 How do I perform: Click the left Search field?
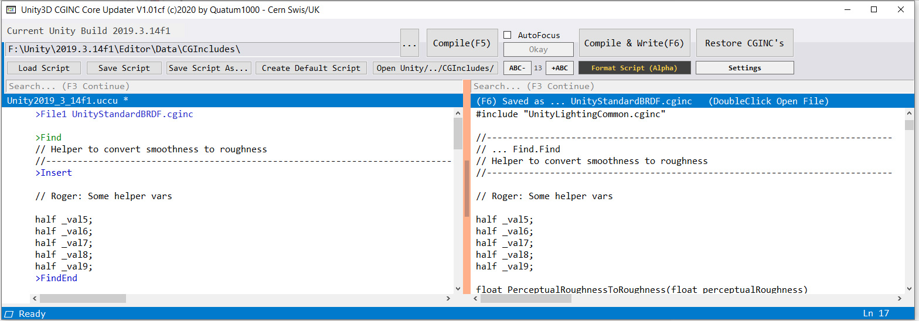point(233,86)
